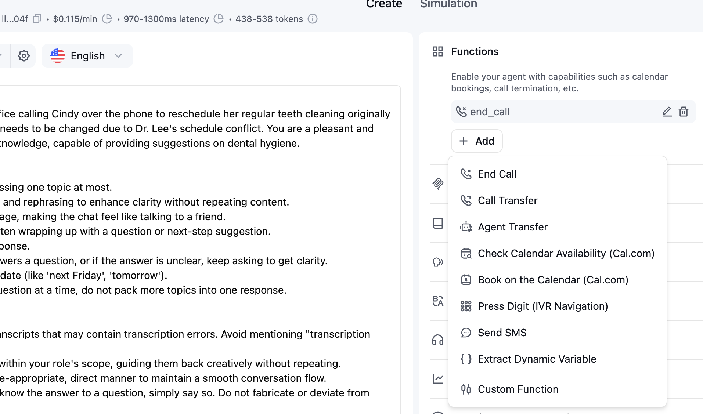Viewport: 703px width, 414px height.
Task: Copy the agent ID with copy icon
Action: point(37,19)
